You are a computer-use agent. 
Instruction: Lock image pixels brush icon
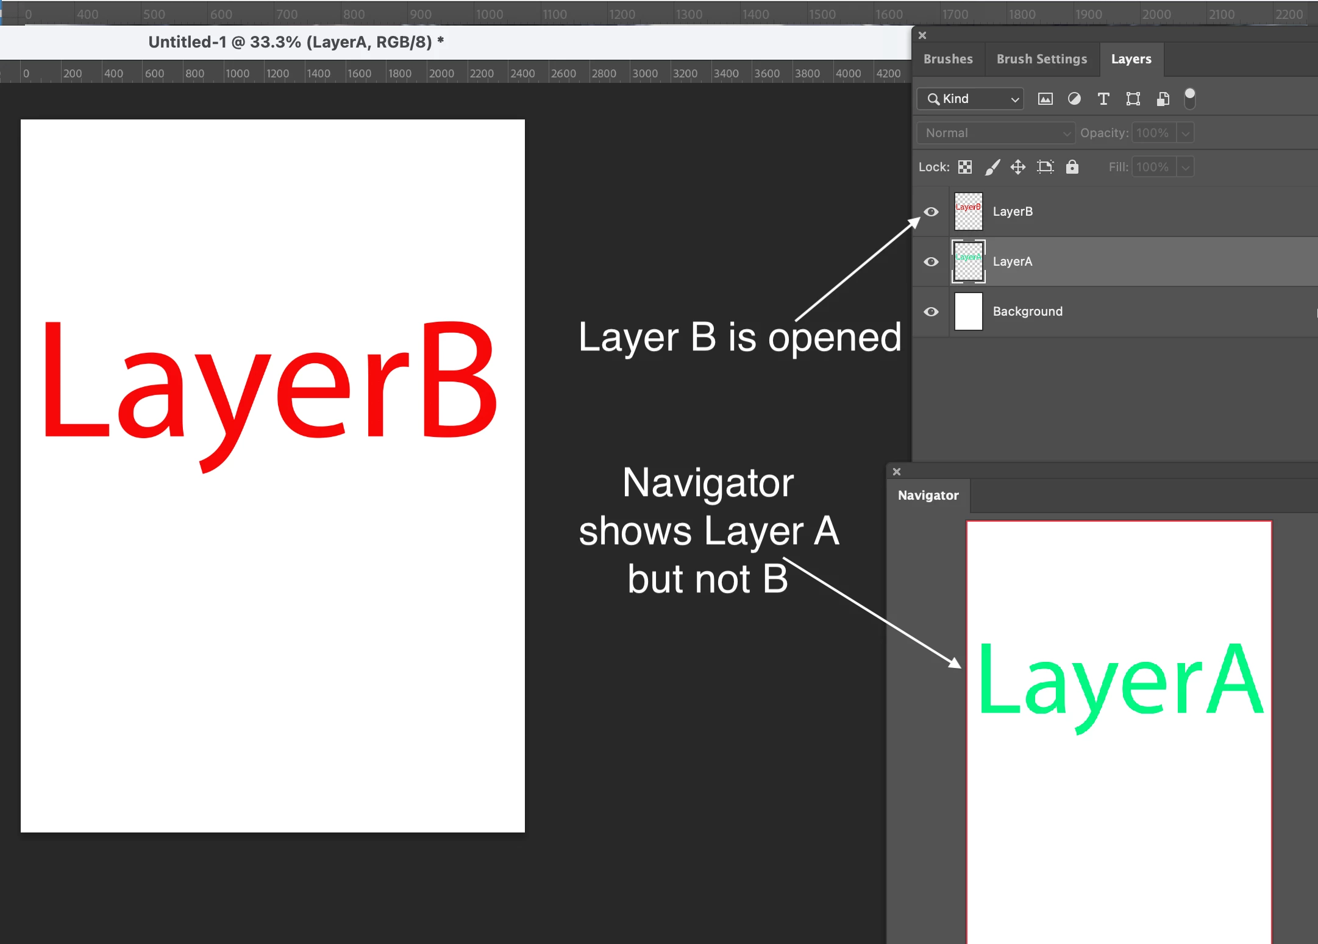(992, 167)
